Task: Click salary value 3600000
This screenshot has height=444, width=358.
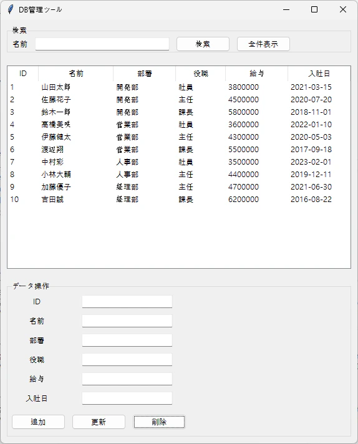Action: 244,125
